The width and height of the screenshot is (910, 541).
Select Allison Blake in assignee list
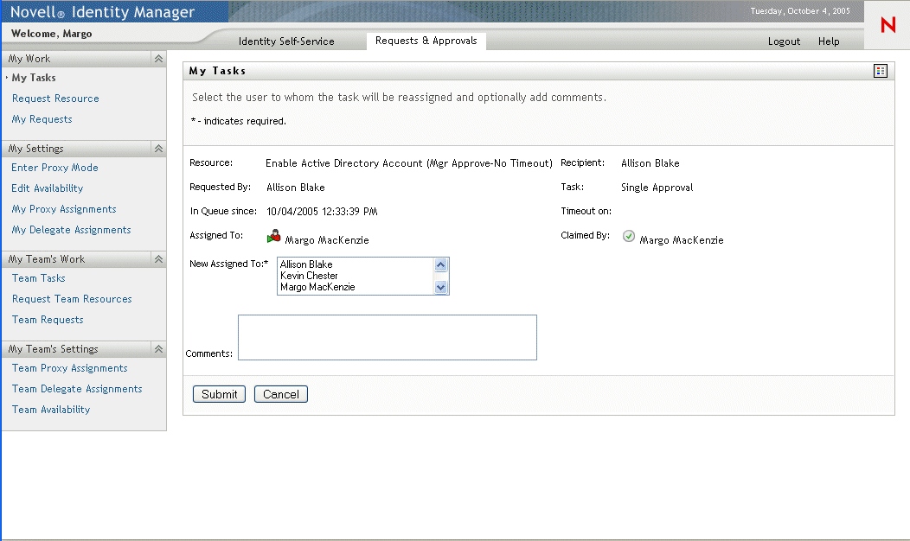click(356, 264)
